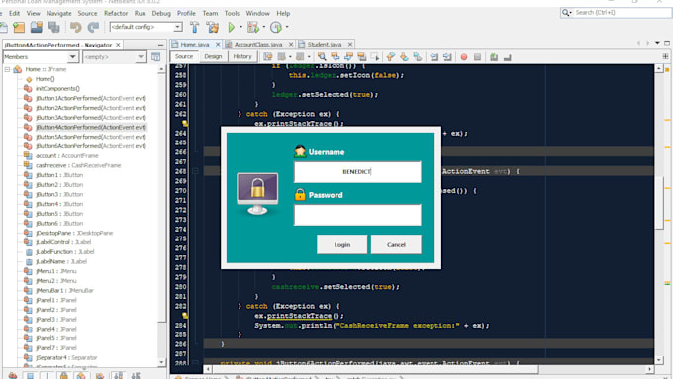Image resolution: width=673 pixels, height=379 pixels.
Task: Click the Password input field
Action: pos(357,215)
